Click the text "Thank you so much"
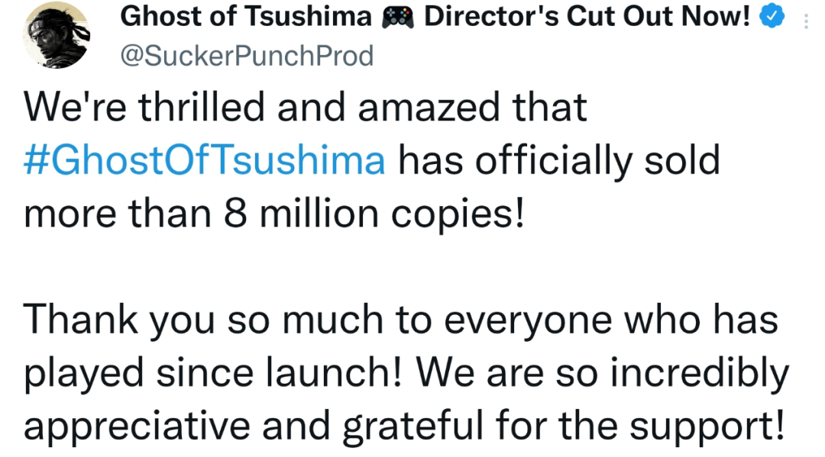825x457 pixels. [x=203, y=321]
